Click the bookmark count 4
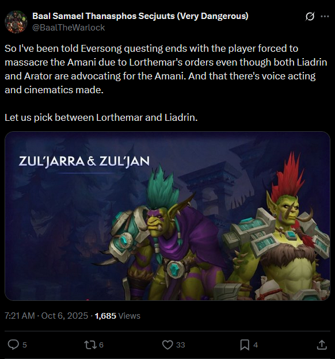The width and height of the screenshot is (335, 359). (x=256, y=345)
